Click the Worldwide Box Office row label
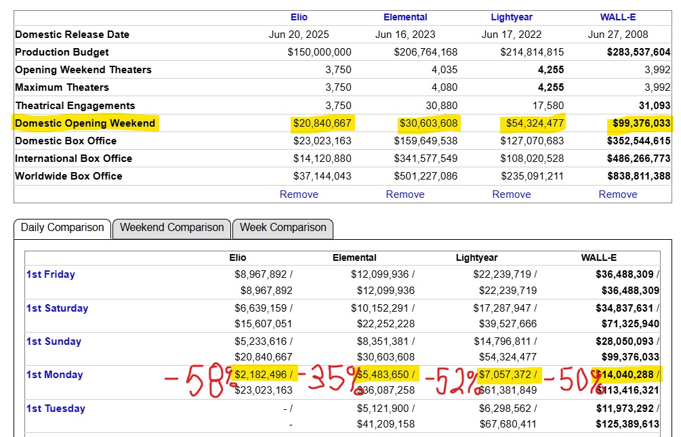Image resolution: width=681 pixels, height=437 pixels. click(x=68, y=176)
